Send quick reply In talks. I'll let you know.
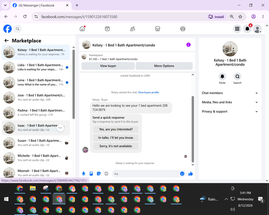This screenshot has height=215, width=269. coord(116,138)
